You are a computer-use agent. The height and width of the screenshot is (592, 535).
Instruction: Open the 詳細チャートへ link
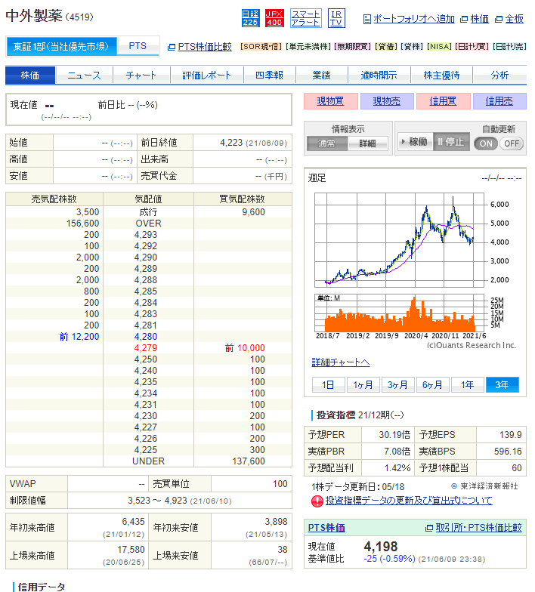pyautogui.click(x=340, y=362)
